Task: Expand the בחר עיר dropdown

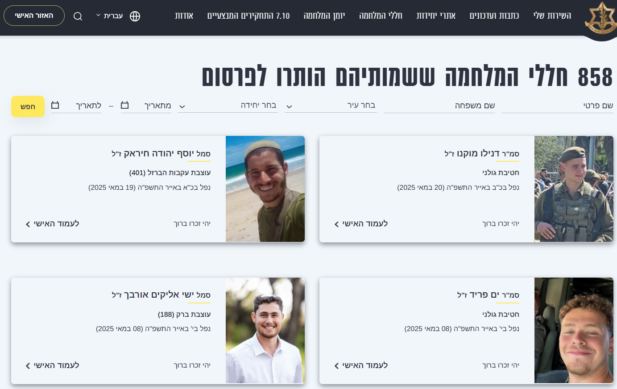Action: pos(331,106)
